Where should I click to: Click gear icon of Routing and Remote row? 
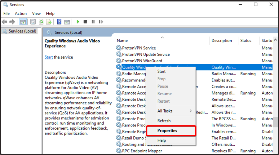(x=119, y=144)
